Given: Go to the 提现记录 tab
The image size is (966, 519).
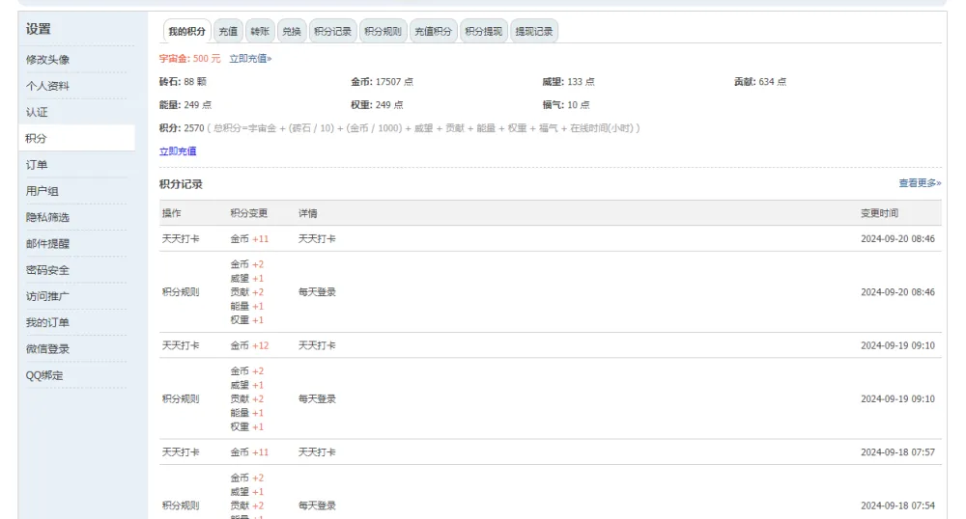Looking at the screenshot, I should tap(534, 32).
